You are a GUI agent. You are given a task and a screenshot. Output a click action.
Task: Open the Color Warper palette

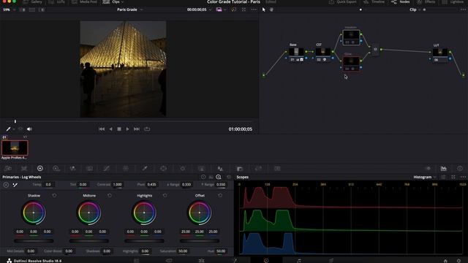[126, 169]
